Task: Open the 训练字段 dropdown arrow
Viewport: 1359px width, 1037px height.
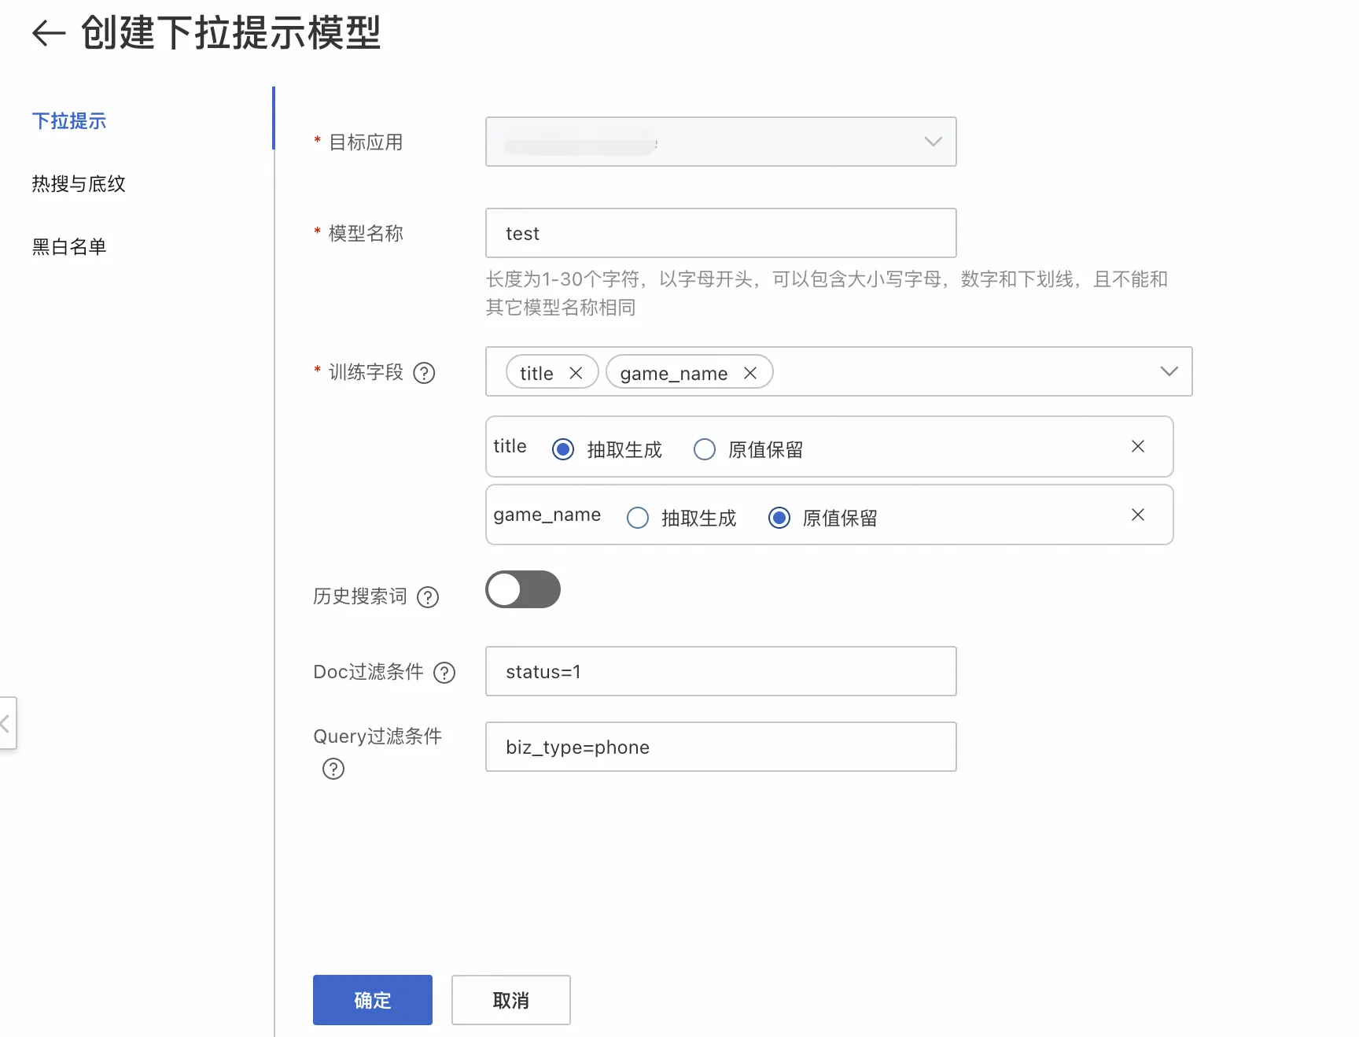Action: [x=1169, y=371]
